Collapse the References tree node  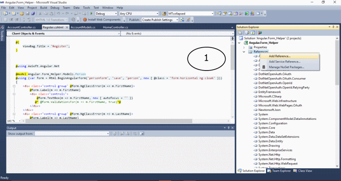tap(245, 51)
